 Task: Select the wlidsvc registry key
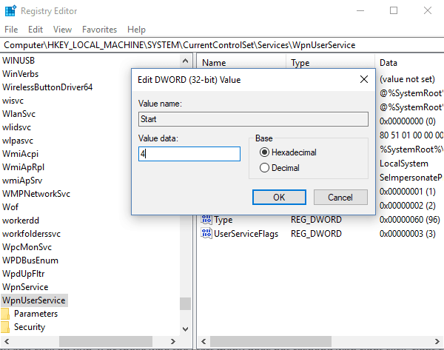click(x=16, y=127)
